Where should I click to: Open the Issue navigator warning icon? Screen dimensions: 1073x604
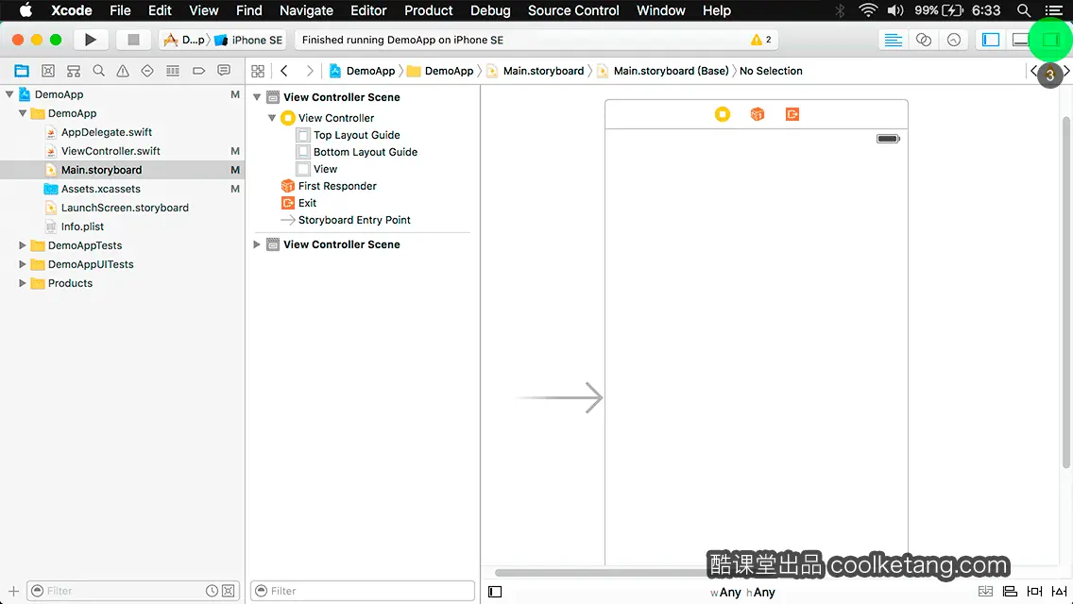[x=123, y=71]
